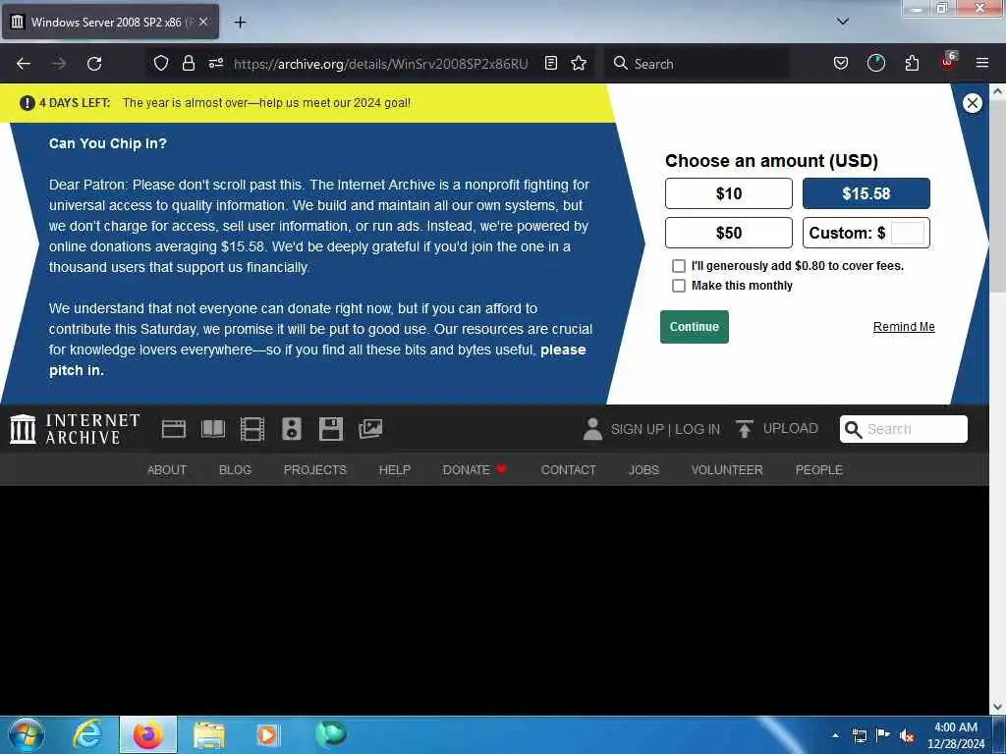Open the HELP menu item
1006x754 pixels.
tap(395, 470)
